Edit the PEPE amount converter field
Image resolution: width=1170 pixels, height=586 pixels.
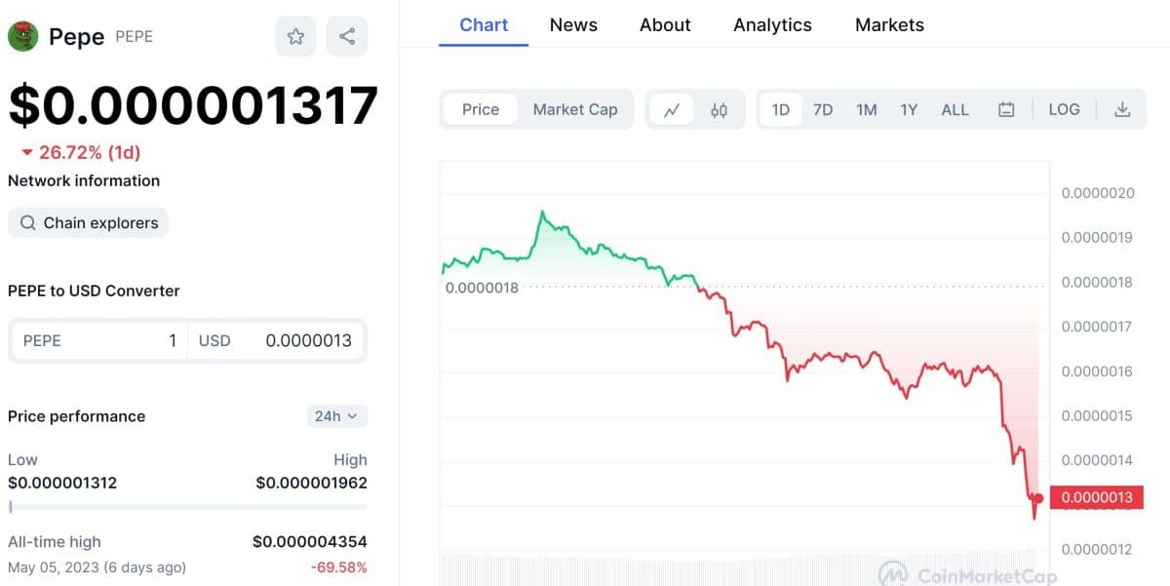(x=98, y=341)
